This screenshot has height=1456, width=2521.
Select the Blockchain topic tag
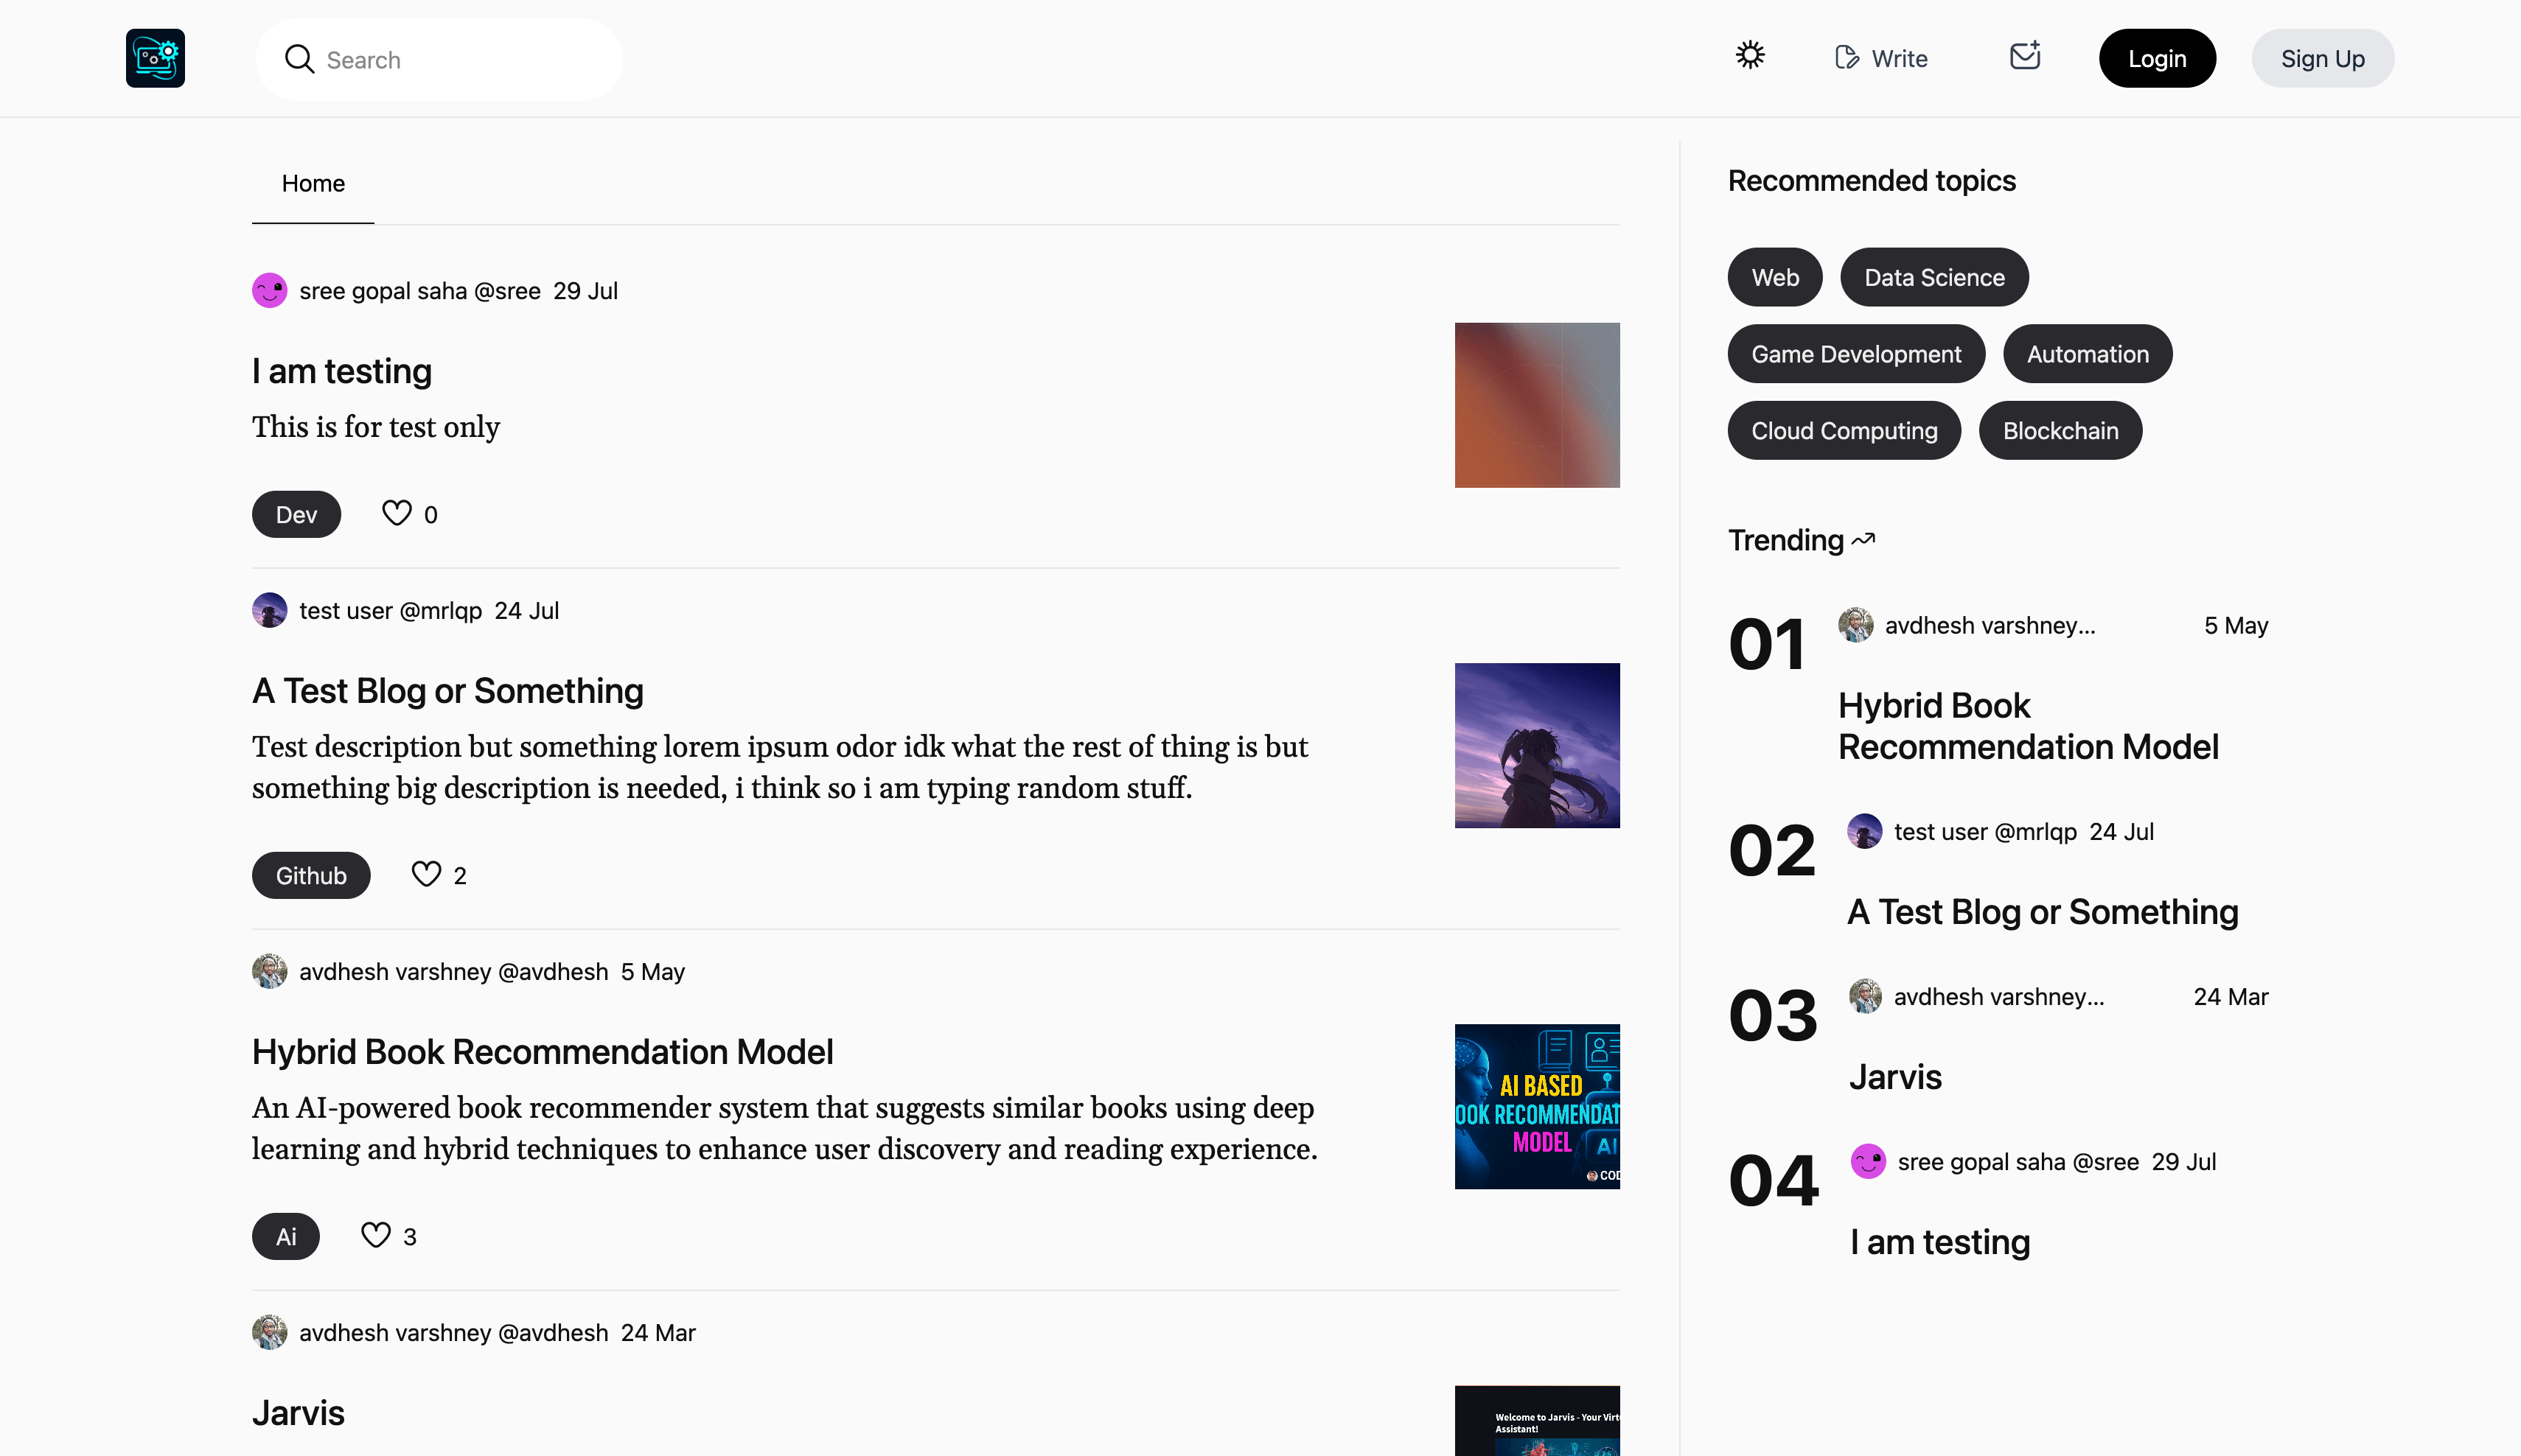2060,431
